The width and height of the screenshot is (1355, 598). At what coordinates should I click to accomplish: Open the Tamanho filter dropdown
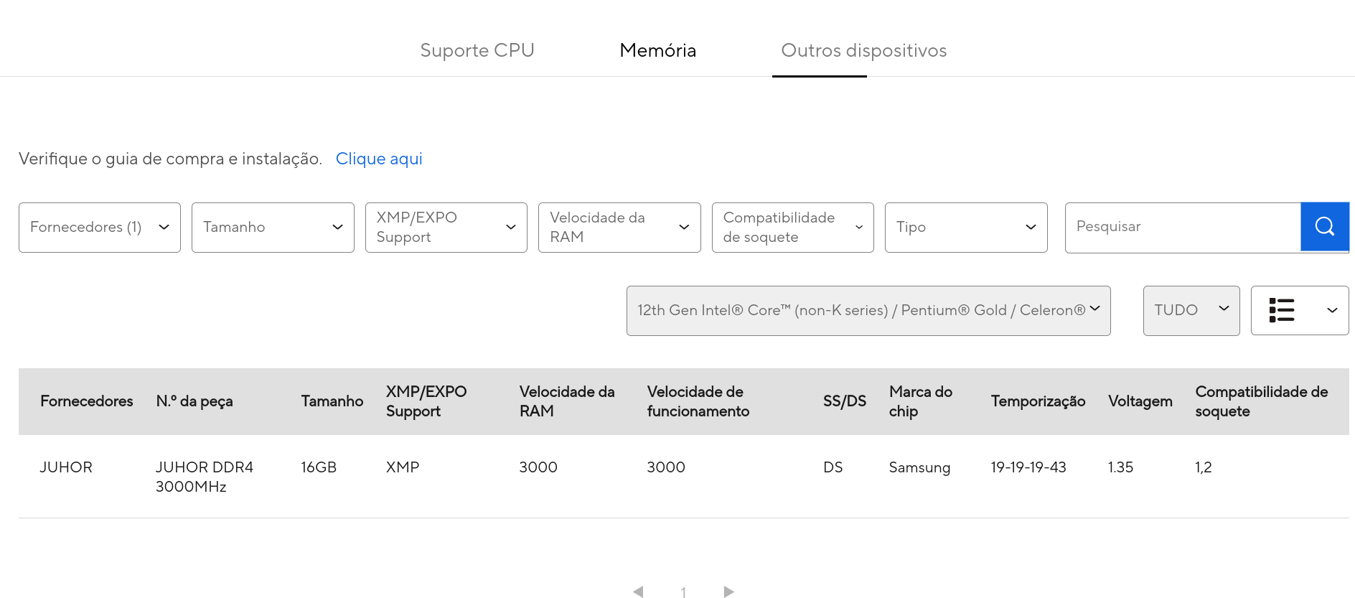(273, 228)
